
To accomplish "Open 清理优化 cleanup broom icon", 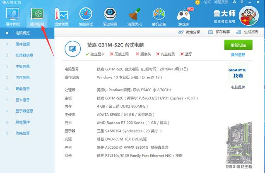I will pyautogui.click(x=134, y=17).
